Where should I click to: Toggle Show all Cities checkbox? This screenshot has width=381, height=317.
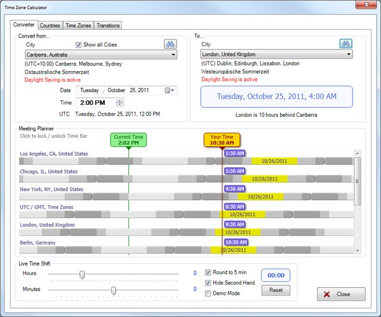click(79, 45)
